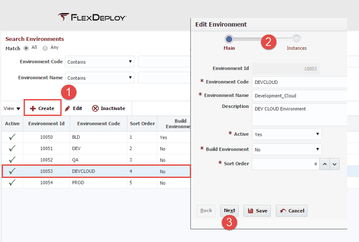
Task: Select the DEVCLOUD environment code cell
Action: 98,171
